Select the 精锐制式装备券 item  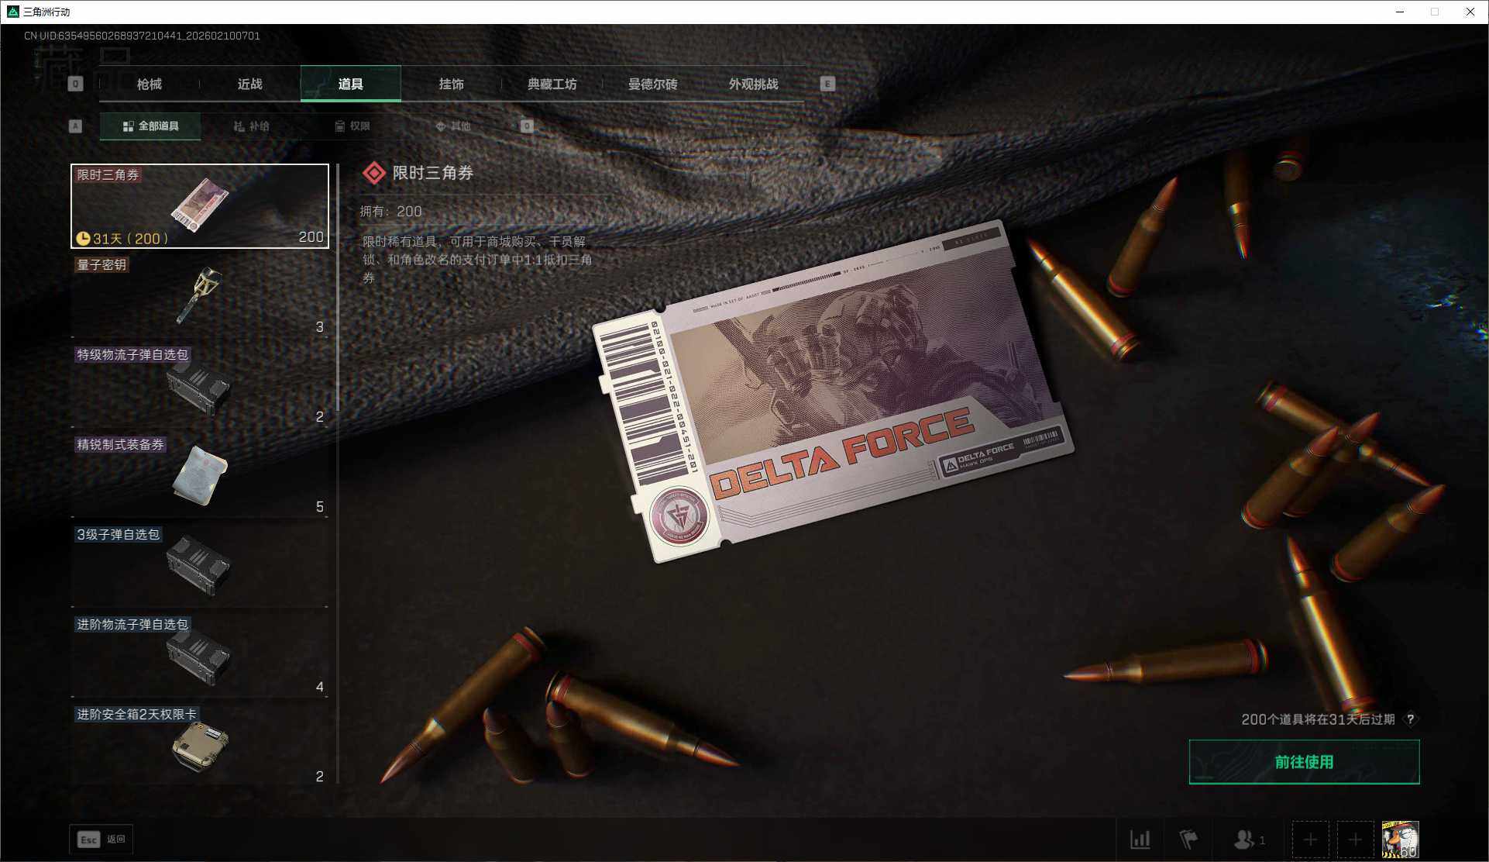click(x=200, y=476)
